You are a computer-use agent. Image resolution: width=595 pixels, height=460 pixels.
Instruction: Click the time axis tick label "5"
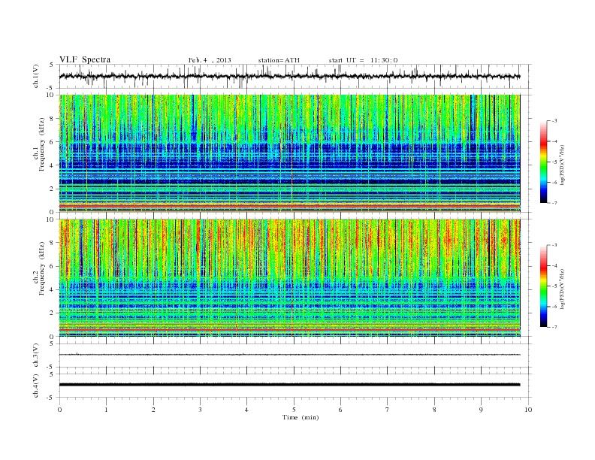[294, 410]
